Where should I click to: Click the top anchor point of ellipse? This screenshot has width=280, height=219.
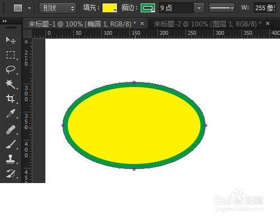[x=134, y=82]
